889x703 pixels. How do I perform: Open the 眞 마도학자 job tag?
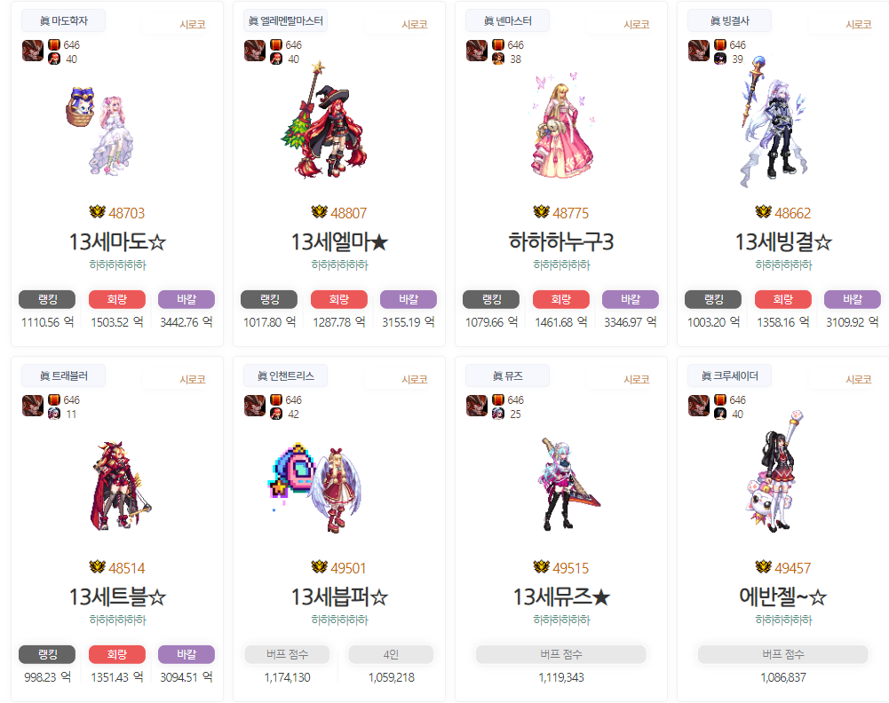[64, 21]
